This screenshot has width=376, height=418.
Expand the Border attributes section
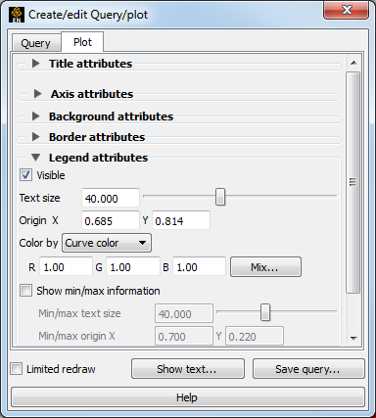pyautogui.click(x=36, y=137)
